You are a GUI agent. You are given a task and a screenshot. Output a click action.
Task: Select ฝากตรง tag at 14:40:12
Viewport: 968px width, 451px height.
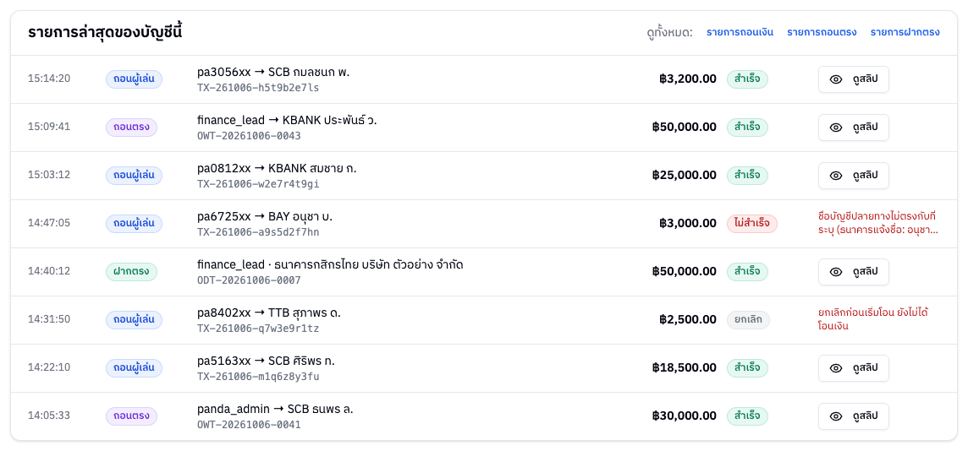pyautogui.click(x=131, y=272)
